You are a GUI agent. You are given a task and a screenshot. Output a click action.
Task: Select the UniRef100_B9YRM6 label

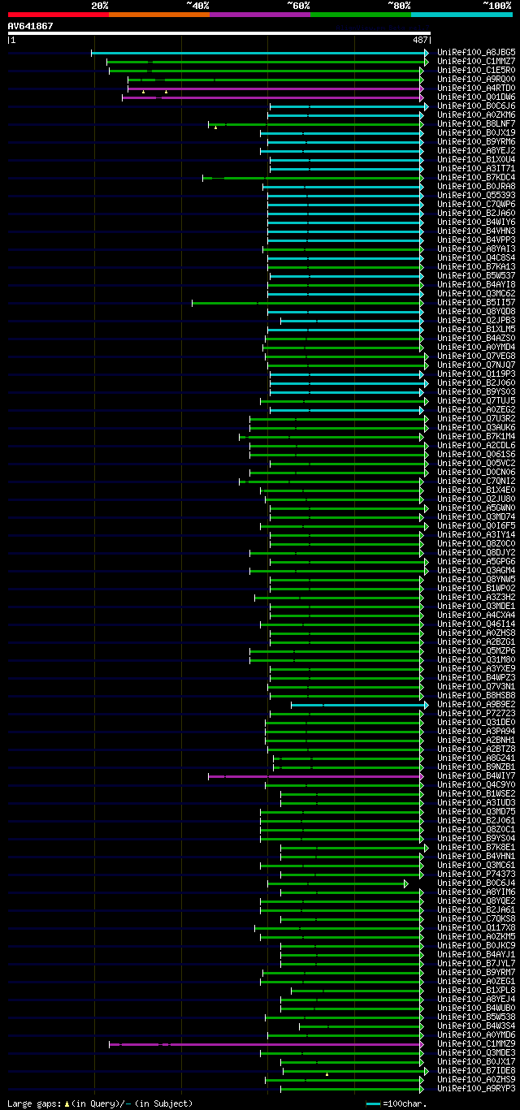pos(476,142)
